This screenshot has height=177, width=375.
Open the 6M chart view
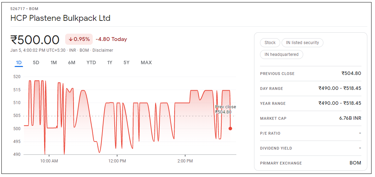pos(71,63)
